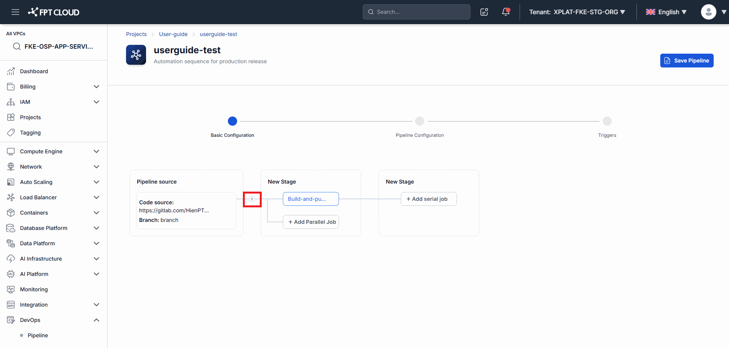Click the IAM hierarchy icon
The height and width of the screenshot is (348, 729).
[11, 102]
